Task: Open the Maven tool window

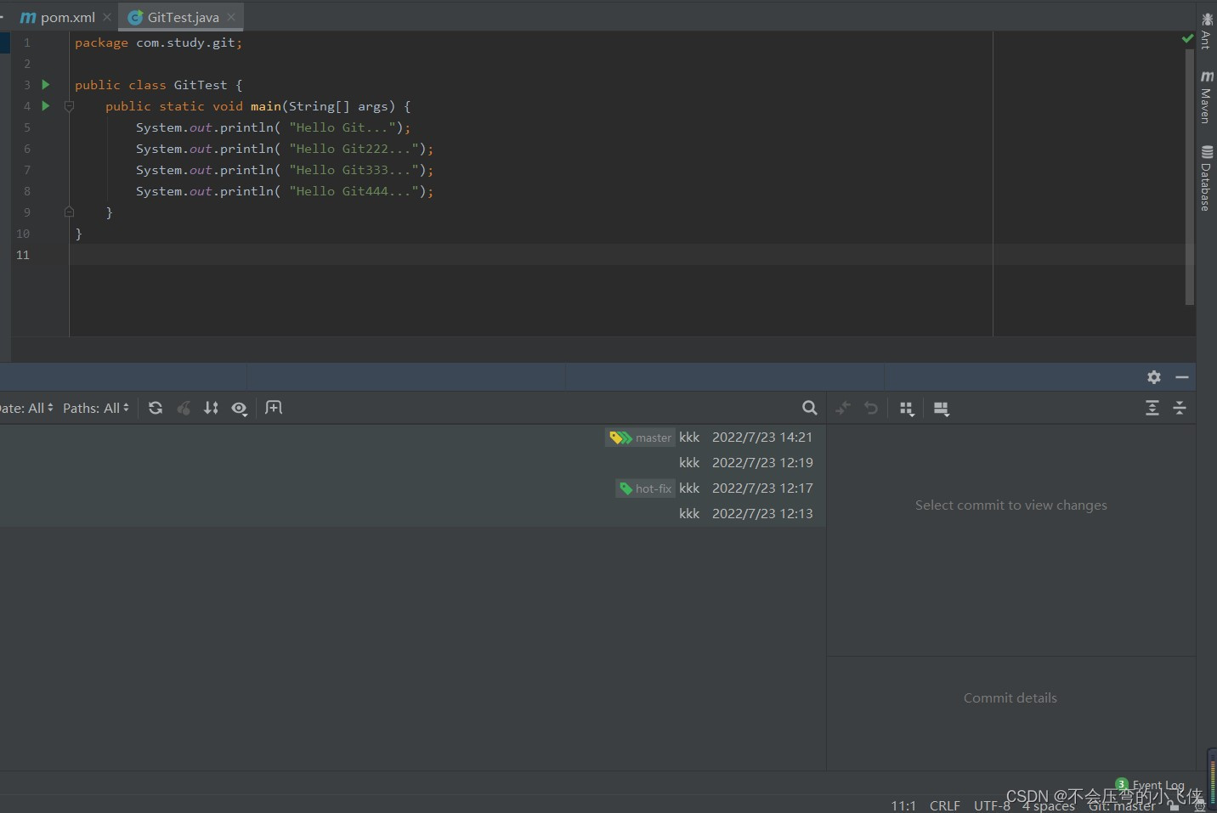Action: (x=1207, y=97)
